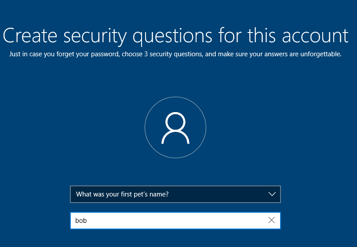The height and width of the screenshot is (247, 357).
Task: Click the shoulders arc of the person silhouette
Action: pyautogui.click(x=175, y=137)
